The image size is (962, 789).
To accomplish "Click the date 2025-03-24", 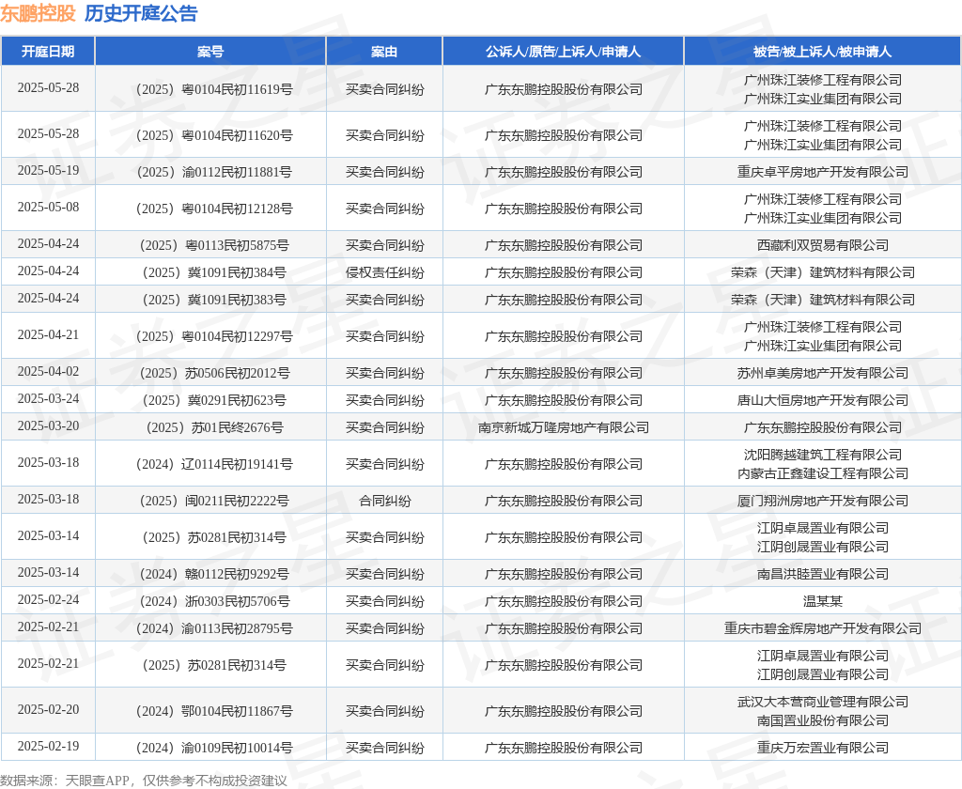I will (48, 399).
